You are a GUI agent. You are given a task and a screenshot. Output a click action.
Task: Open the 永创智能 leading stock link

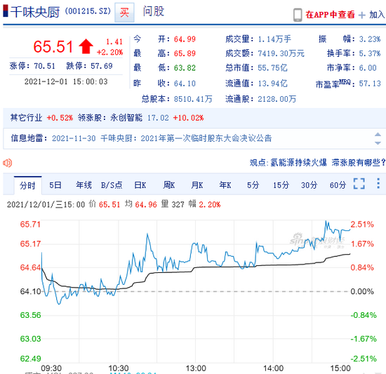point(126,118)
